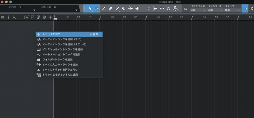This screenshot has height=118, width=254.
Task: Click bar 2 on the timeline ruler
Action: pyautogui.click(x=100, y=17)
